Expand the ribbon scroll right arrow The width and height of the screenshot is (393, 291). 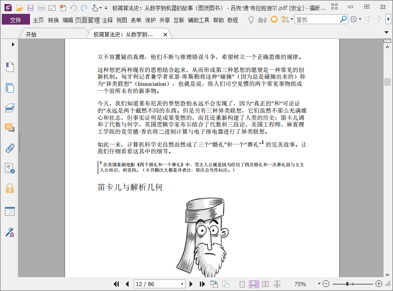(x=388, y=19)
